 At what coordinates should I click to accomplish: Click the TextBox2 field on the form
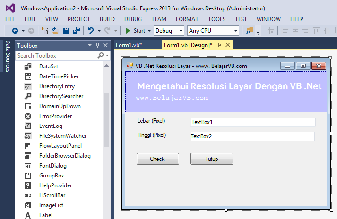(253, 136)
